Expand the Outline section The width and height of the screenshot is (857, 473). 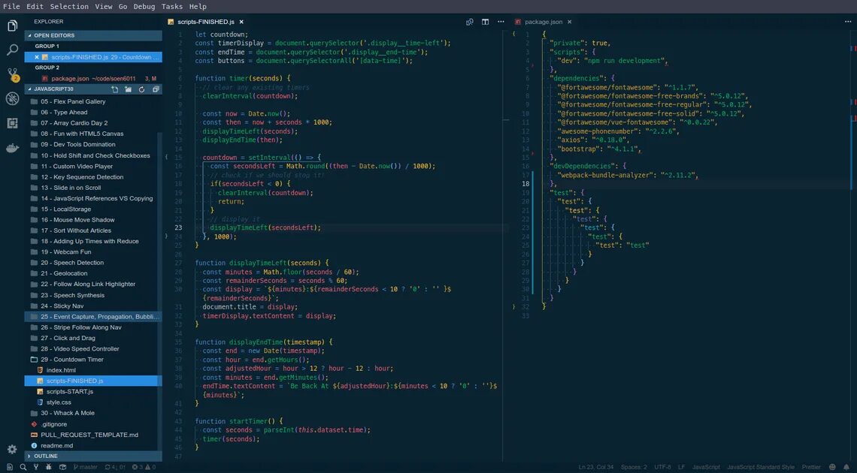tap(93, 456)
